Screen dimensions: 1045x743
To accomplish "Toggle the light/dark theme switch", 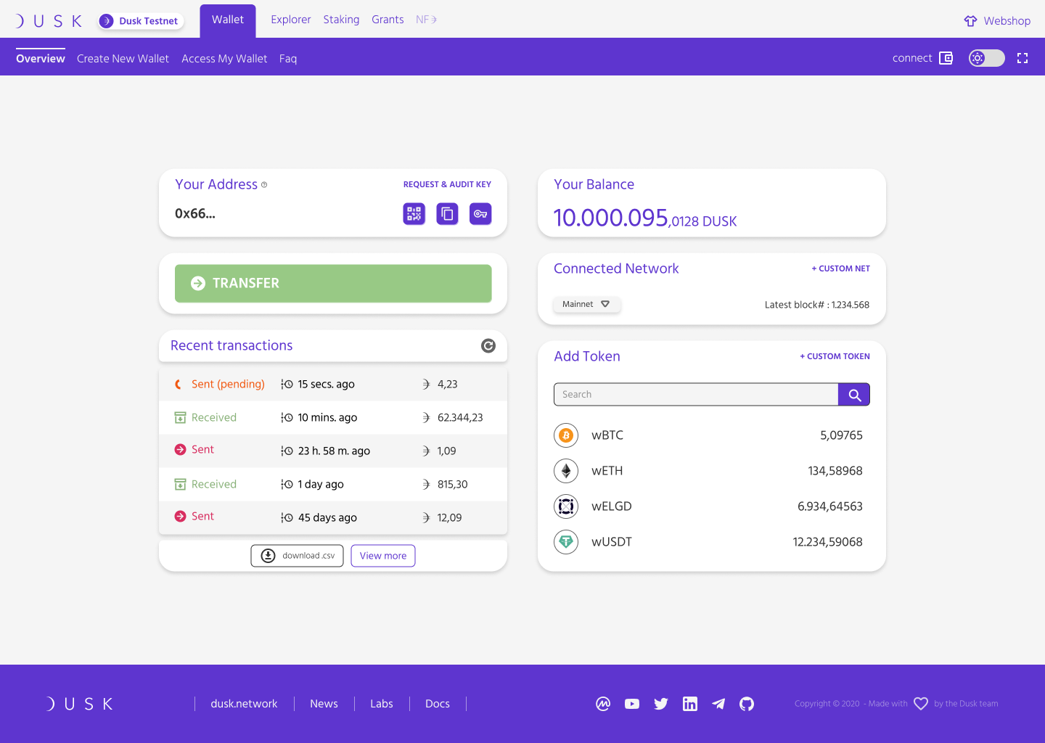I will [987, 58].
